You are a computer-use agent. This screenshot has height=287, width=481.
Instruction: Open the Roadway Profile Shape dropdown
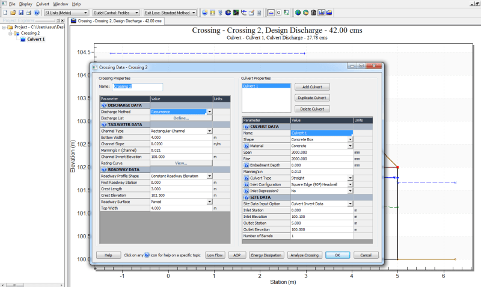[x=209, y=176]
